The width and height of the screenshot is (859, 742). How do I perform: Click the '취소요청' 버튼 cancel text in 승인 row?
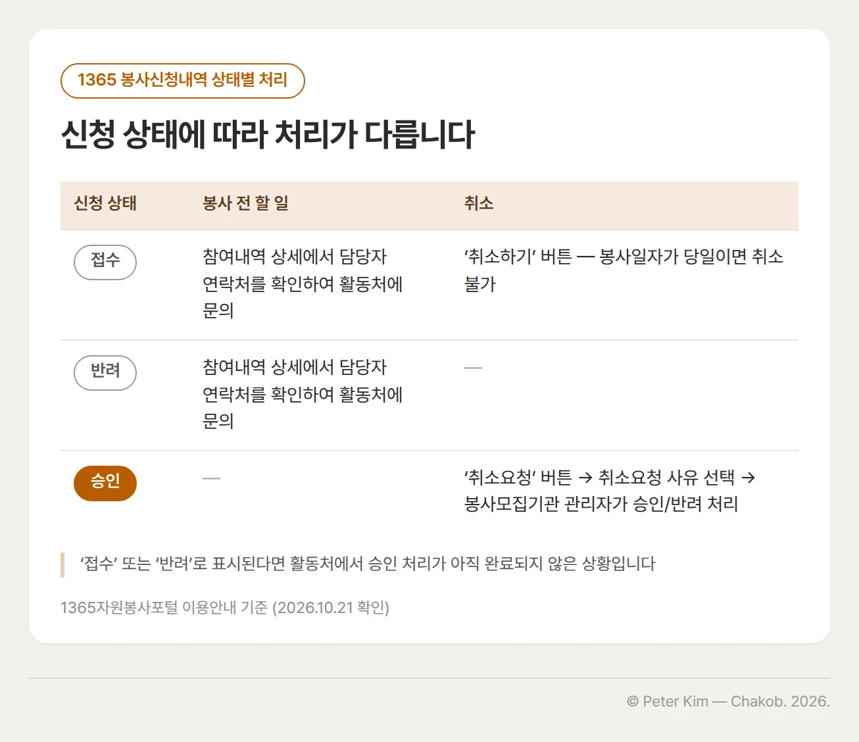610,491
